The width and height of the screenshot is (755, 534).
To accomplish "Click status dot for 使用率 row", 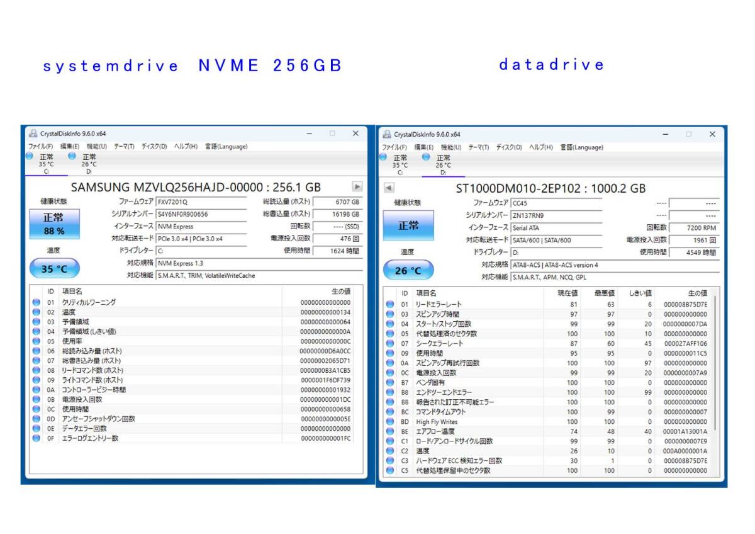I will [x=36, y=341].
